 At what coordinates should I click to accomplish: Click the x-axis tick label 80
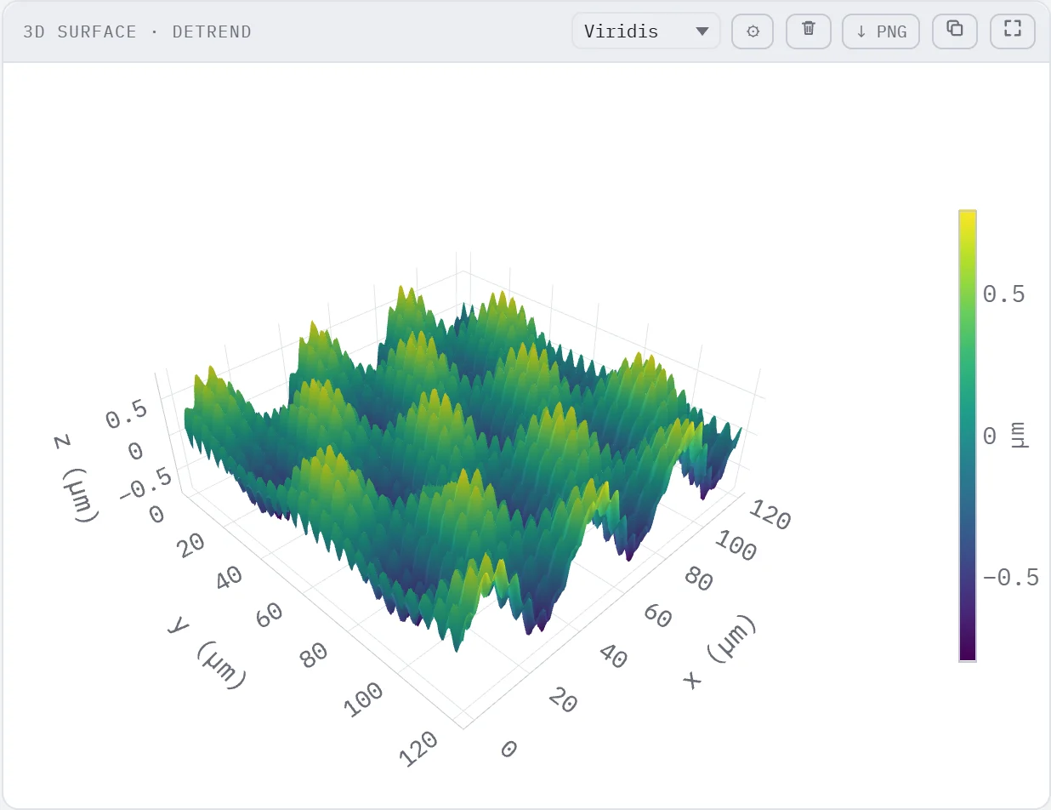698,581
